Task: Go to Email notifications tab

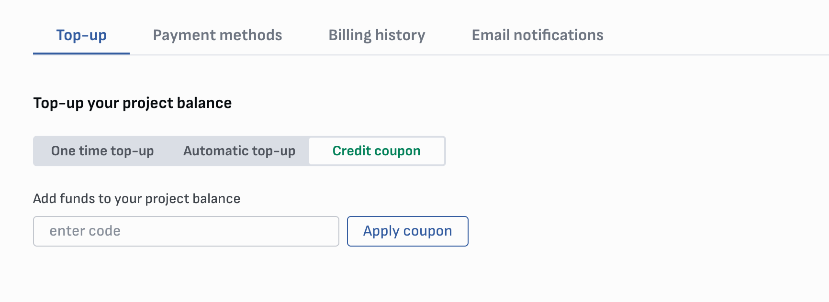Action: tap(538, 35)
